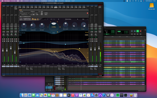Open the Analyzer Reverb+Post dropdown
The height and width of the screenshot is (98, 157).
click(64, 66)
